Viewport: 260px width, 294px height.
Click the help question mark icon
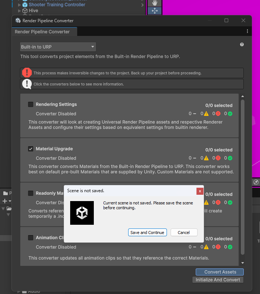(242, 44)
